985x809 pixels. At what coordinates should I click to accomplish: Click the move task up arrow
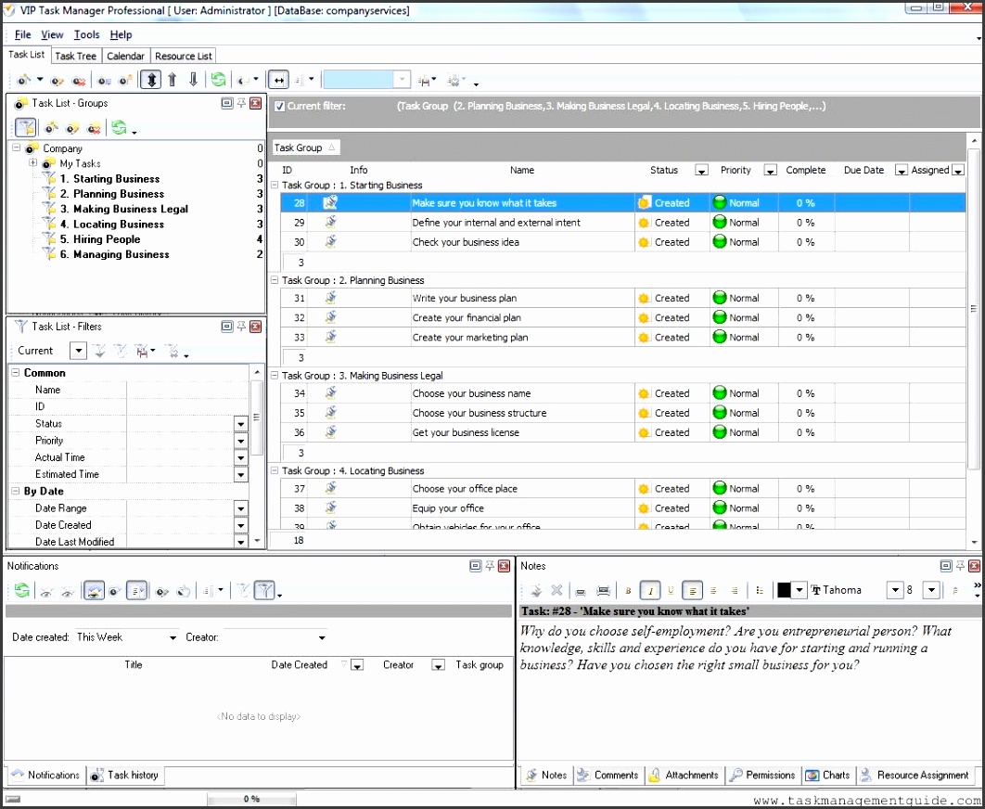pyautogui.click(x=173, y=80)
